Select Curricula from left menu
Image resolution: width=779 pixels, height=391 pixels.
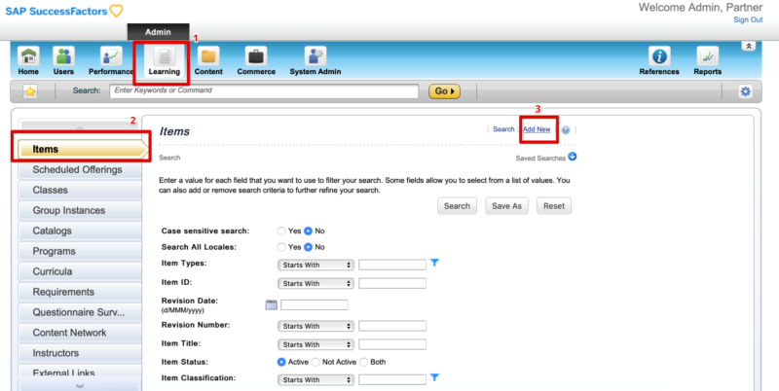coord(78,271)
